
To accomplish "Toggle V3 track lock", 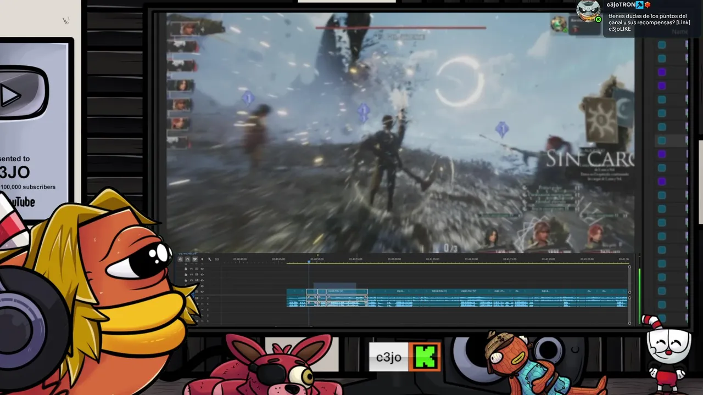I will coord(186,280).
